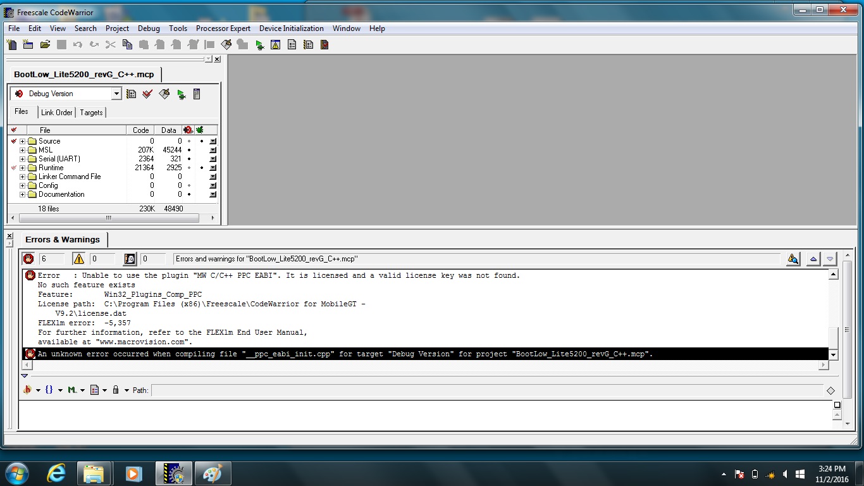Open the File menu
This screenshot has height=486, width=864.
14,28
